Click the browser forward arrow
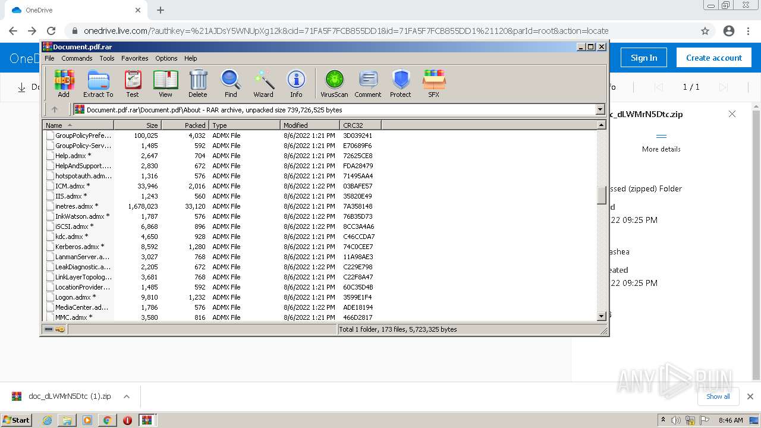This screenshot has width=761, height=428. click(32, 31)
